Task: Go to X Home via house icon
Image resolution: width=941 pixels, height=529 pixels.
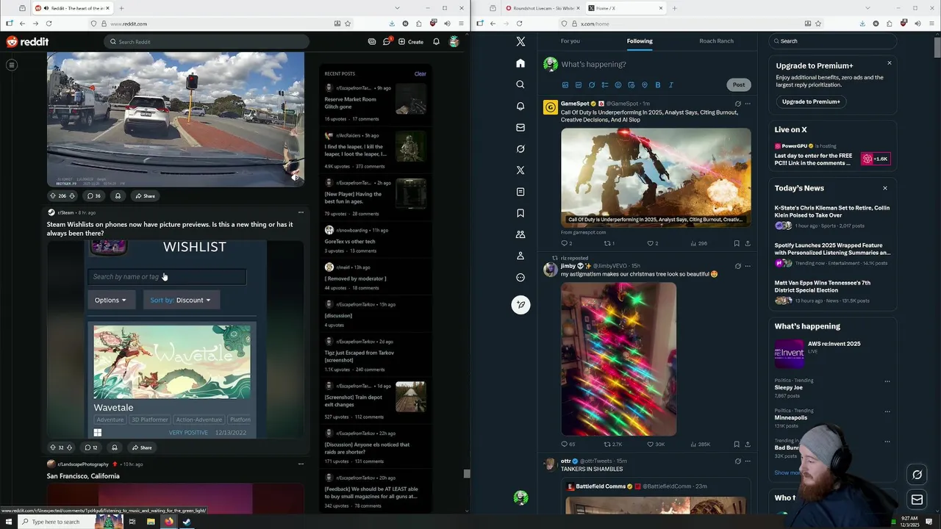Action: point(520,63)
